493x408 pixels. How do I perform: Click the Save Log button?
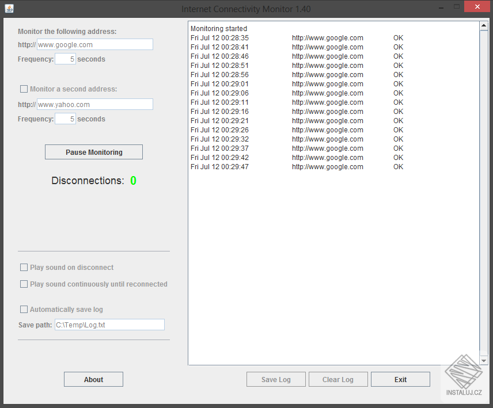coord(276,379)
